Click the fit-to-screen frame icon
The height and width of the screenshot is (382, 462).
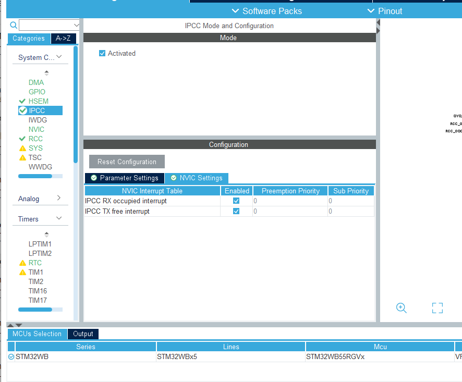437,308
